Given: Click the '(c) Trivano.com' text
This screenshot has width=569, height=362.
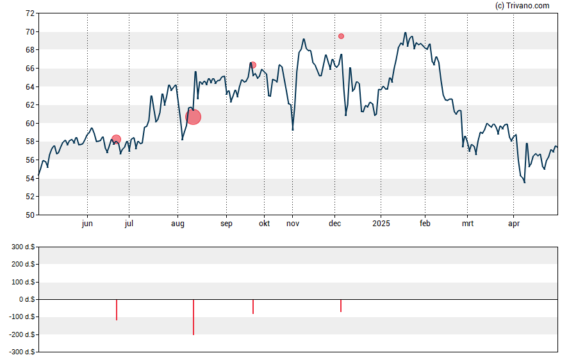Looking at the screenshot, I should [522, 5].
